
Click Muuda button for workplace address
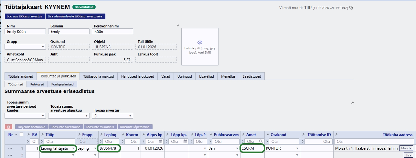pyautogui.click(x=406, y=148)
